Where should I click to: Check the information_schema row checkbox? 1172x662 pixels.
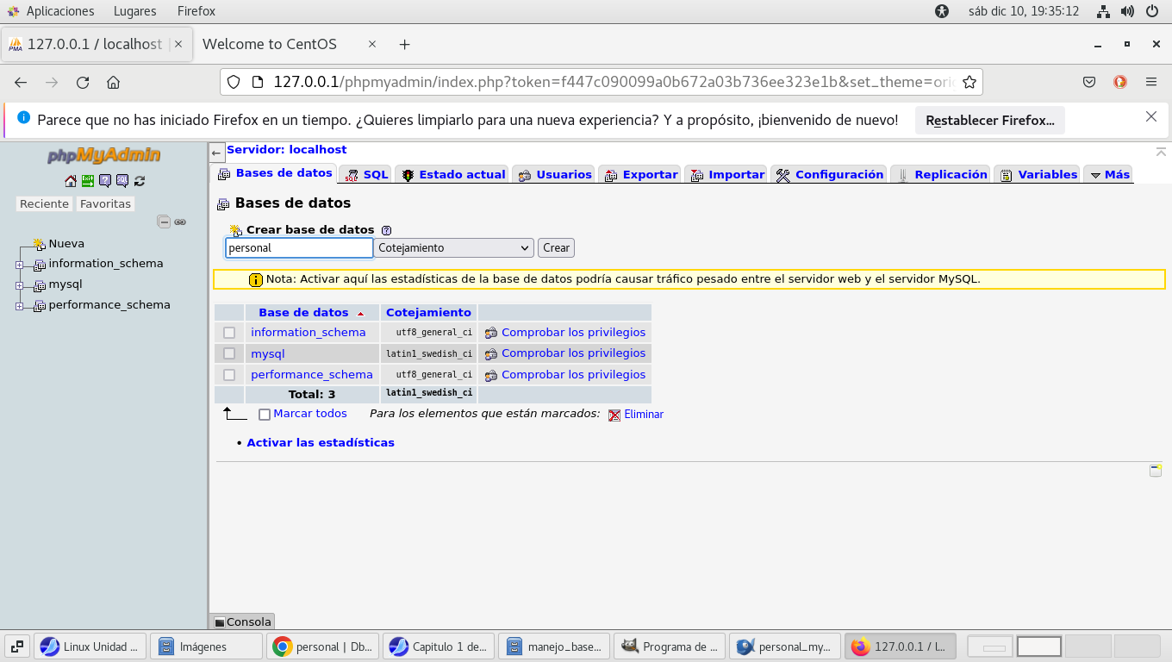[x=229, y=333]
